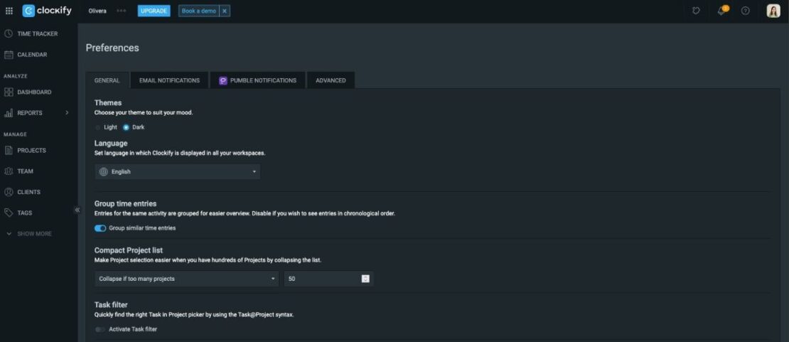789x342 pixels.
Task: Select the Light theme radio button
Action: pyautogui.click(x=98, y=127)
